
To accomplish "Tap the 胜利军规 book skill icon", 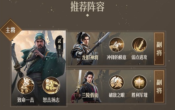I will pos(139,82).
